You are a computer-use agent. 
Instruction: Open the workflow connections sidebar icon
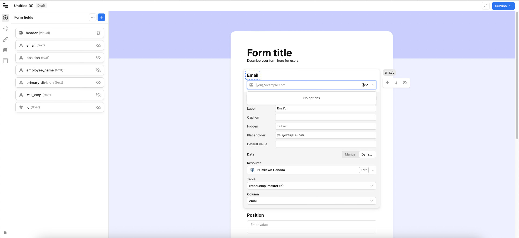coord(5,29)
